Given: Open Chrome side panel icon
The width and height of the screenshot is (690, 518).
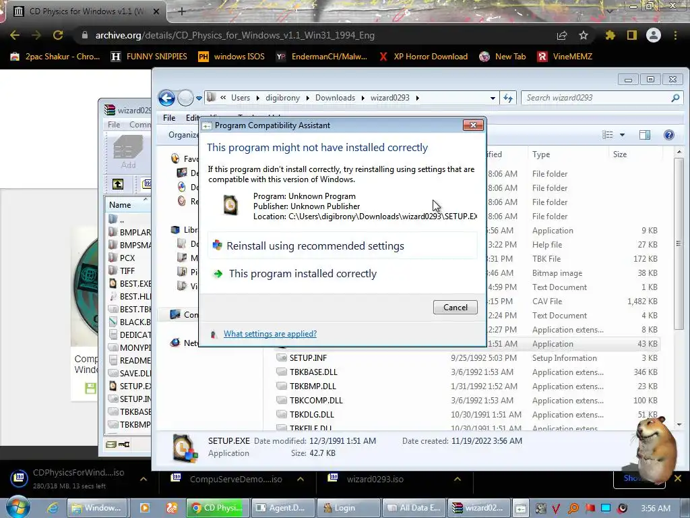Looking at the screenshot, I should pyautogui.click(x=632, y=35).
